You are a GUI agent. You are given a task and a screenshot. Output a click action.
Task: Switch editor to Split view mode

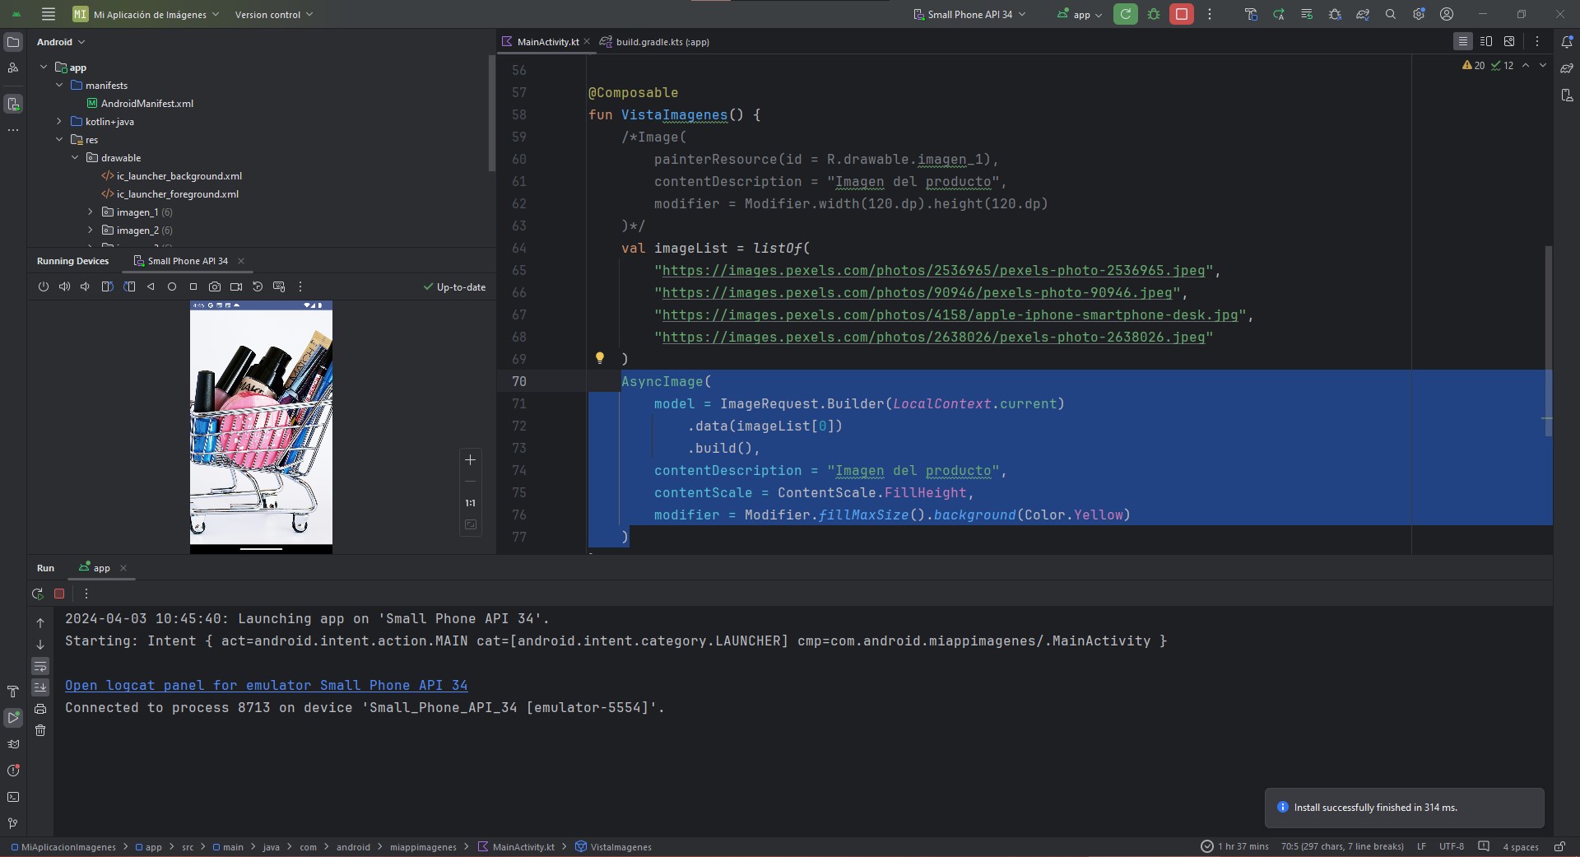pyautogui.click(x=1486, y=41)
